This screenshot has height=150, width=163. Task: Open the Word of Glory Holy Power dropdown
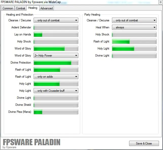56,56
